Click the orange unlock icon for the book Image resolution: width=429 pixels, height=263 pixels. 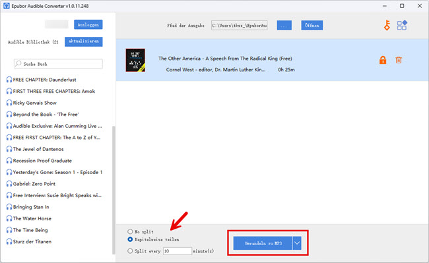tap(383, 60)
